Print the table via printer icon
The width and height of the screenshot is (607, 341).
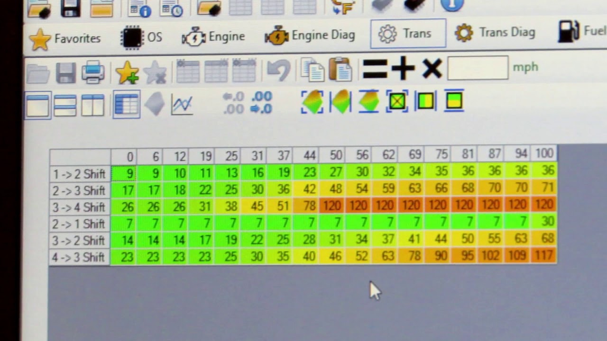[93, 72]
